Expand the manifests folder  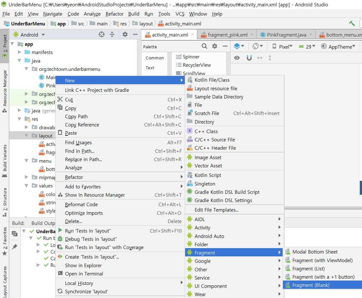pos(20,52)
